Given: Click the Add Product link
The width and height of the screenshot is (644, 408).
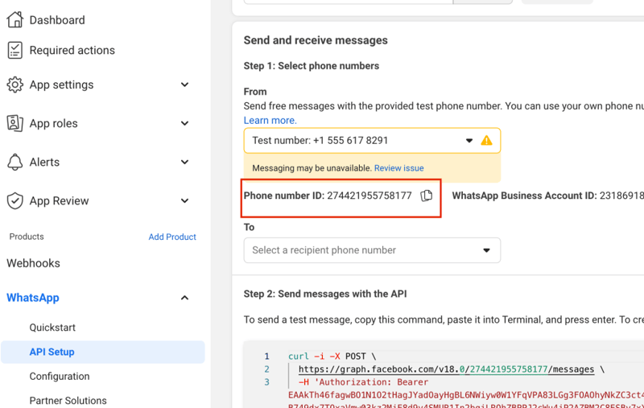Looking at the screenshot, I should click(x=172, y=237).
